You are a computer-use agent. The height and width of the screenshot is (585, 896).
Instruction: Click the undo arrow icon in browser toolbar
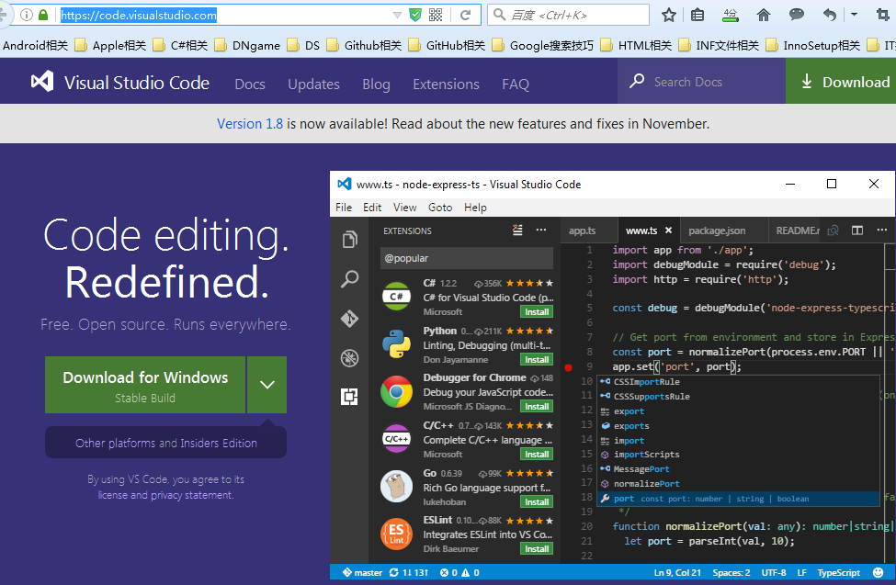pos(830,16)
